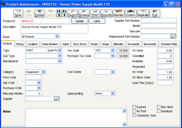This screenshot has width=182, height=128.
Task: Click the Update button
Action: click(x=79, y=21)
